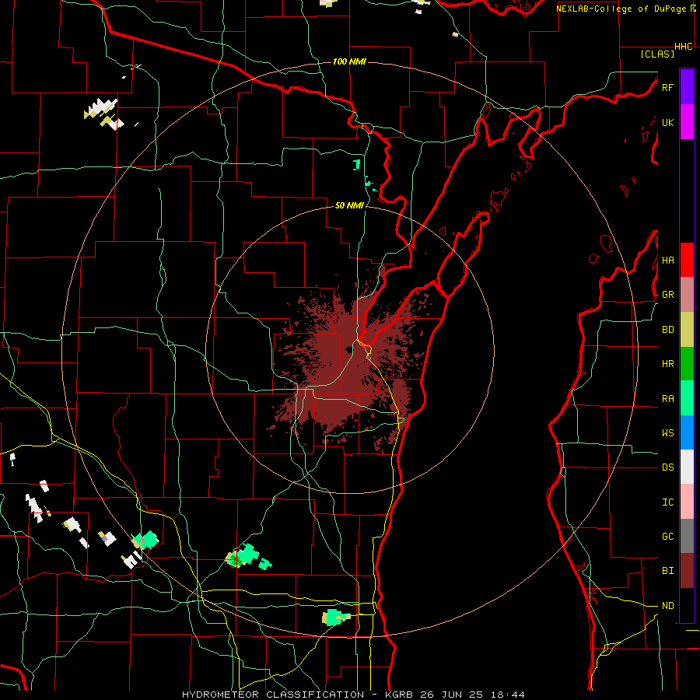Click the BD yellow legend swatch
Viewport: 700px width, 700px height.
[x=687, y=329]
